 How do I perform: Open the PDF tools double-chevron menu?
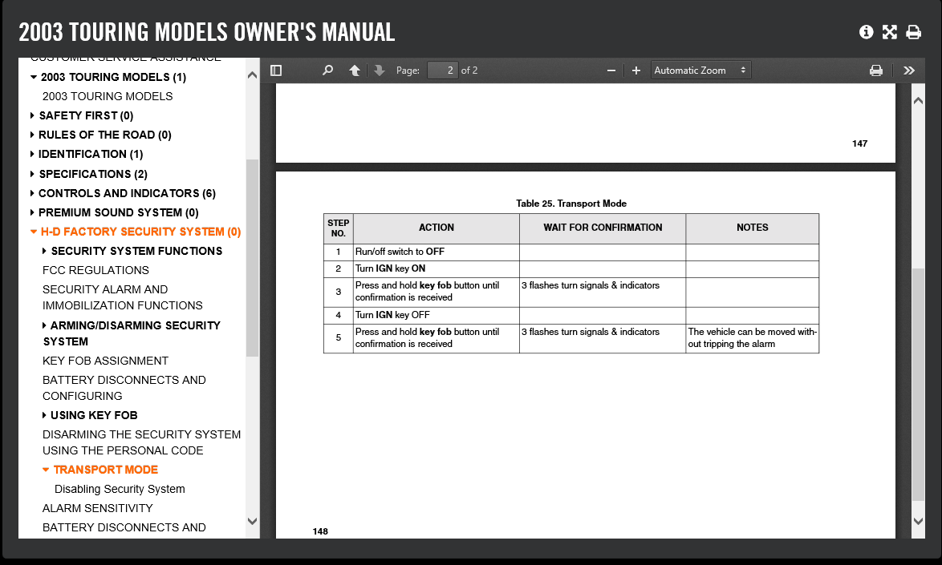[908, 71]
